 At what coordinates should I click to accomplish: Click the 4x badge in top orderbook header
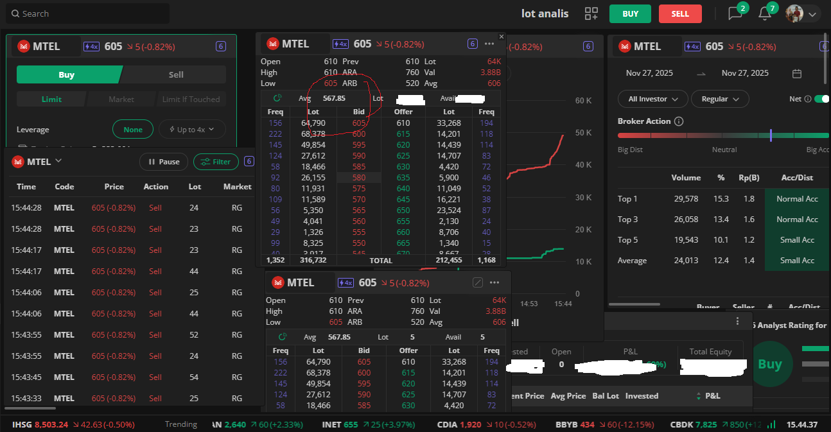340,44
